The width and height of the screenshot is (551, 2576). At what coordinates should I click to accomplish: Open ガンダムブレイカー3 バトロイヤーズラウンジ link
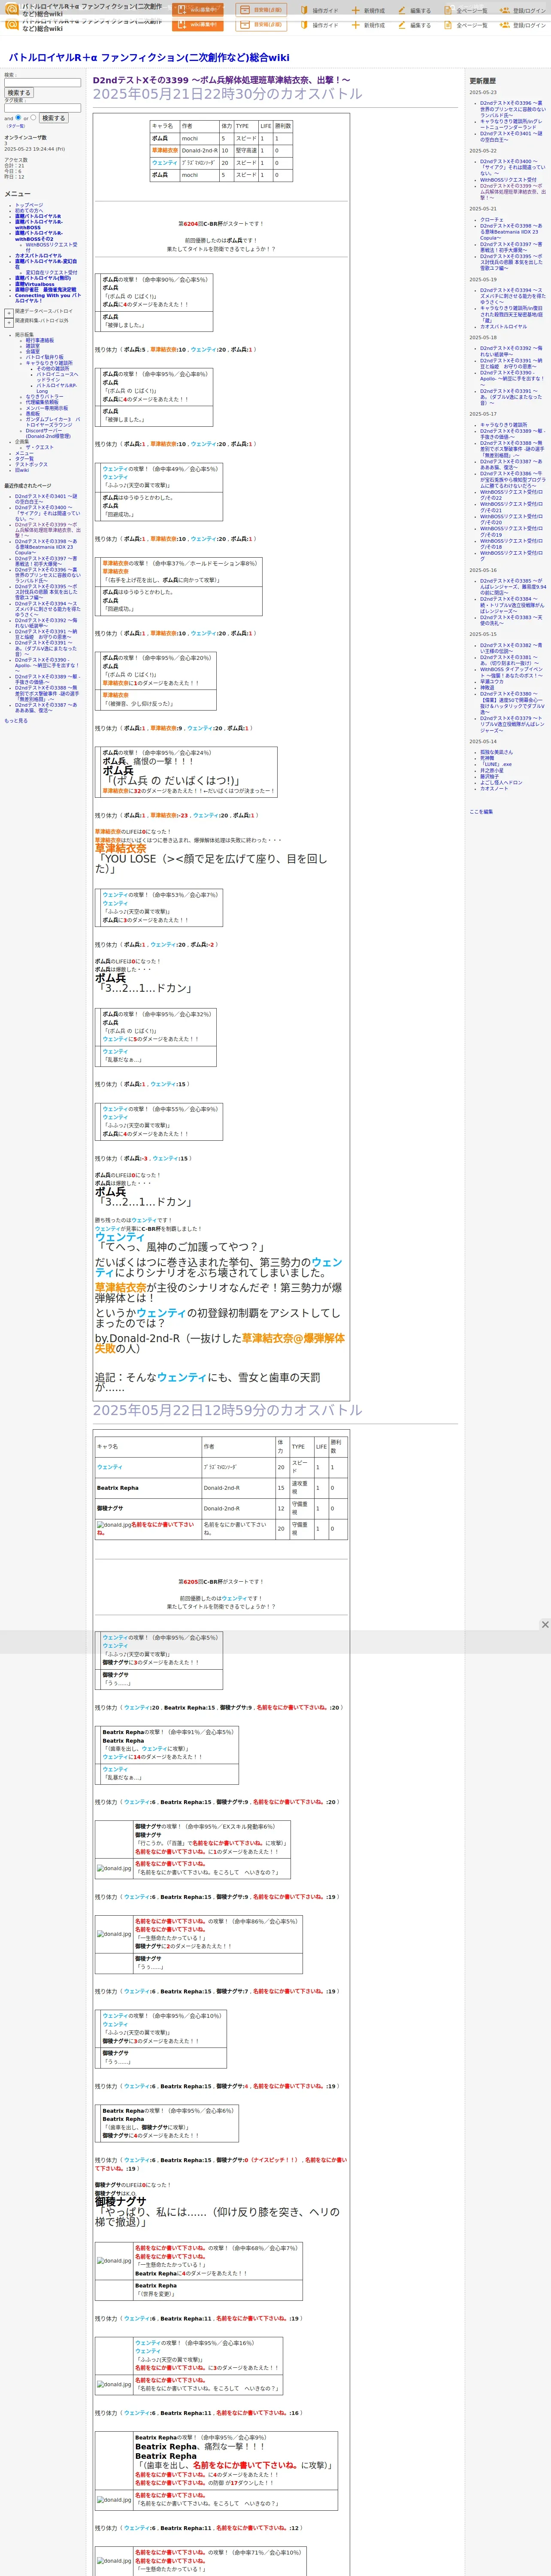tap(53, 421)
